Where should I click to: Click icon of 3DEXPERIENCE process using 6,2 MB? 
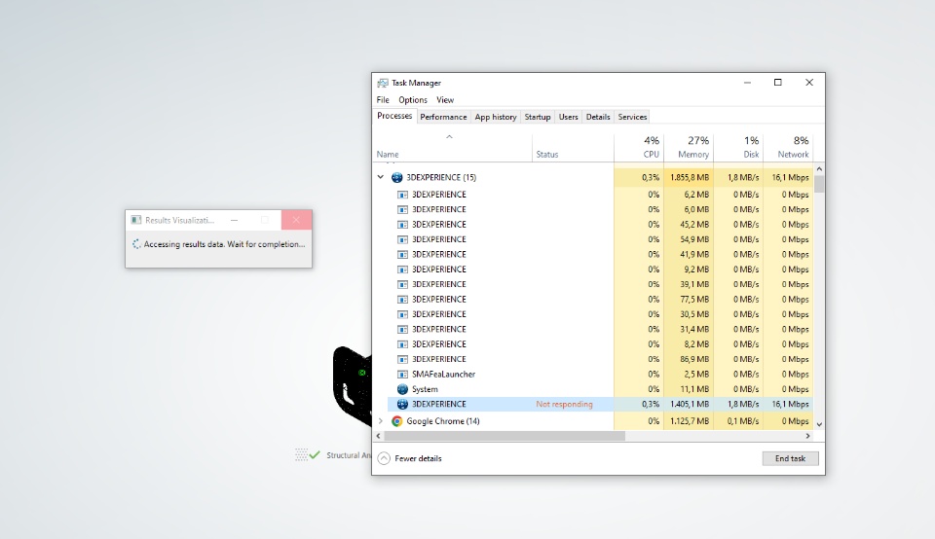402,195
